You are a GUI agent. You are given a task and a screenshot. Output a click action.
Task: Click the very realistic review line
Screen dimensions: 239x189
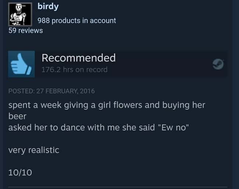coord(34,150)
